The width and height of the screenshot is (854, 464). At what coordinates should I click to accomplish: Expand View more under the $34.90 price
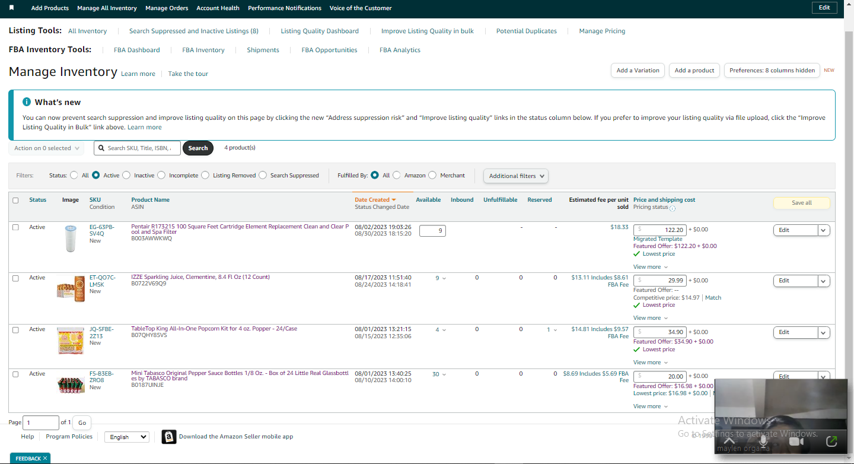[x=650, y=363]
